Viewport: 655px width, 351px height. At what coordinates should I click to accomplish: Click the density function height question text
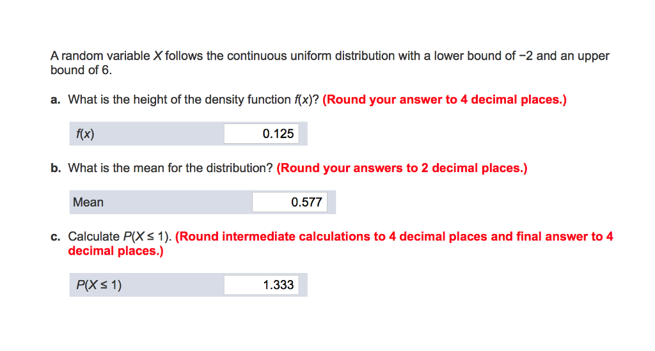(193, 99)
